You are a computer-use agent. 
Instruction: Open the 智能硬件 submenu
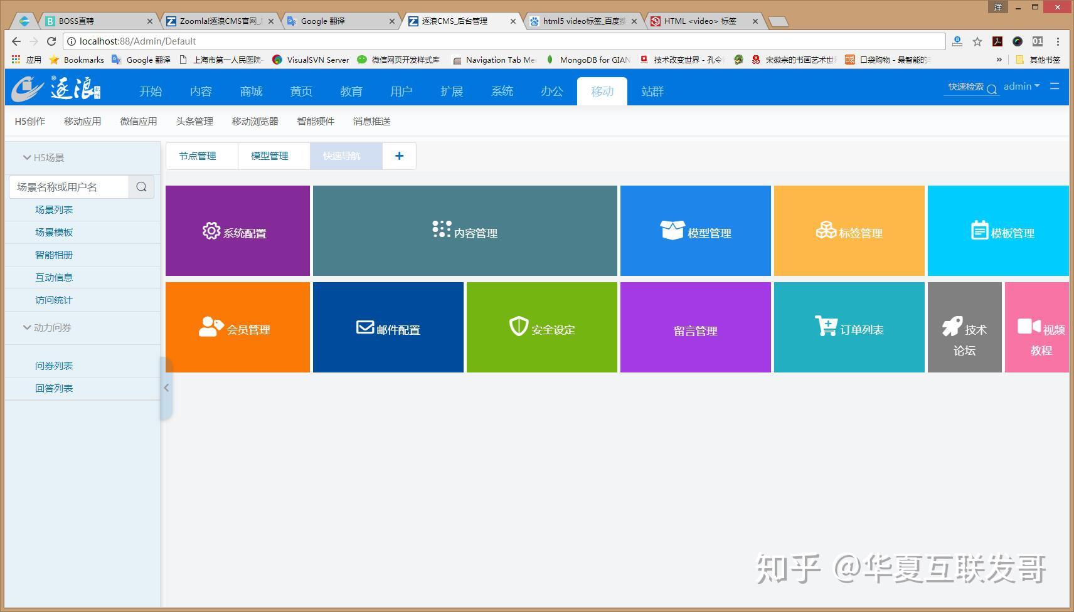pyautogui.click(x=316, y=122)
